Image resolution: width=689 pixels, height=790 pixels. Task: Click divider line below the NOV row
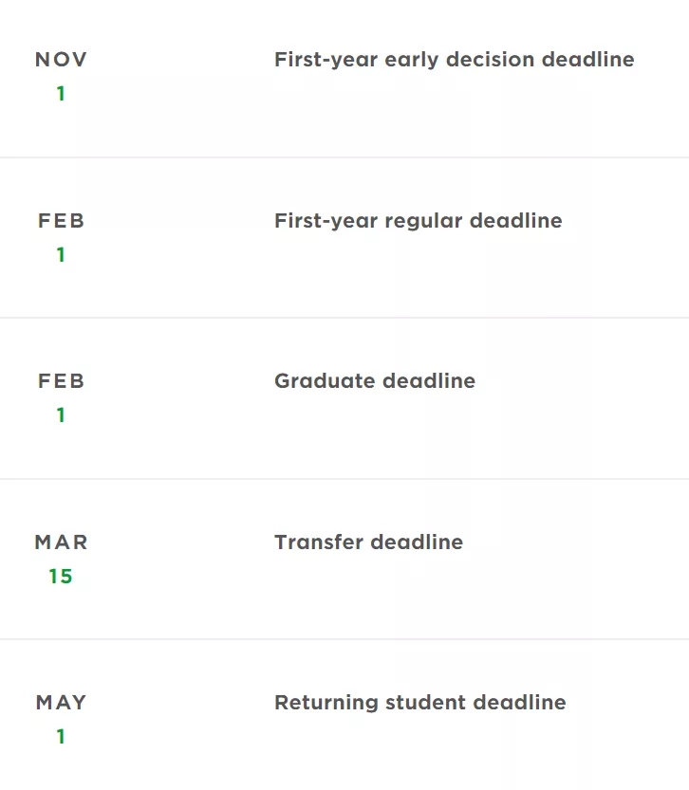coord(344,157)
